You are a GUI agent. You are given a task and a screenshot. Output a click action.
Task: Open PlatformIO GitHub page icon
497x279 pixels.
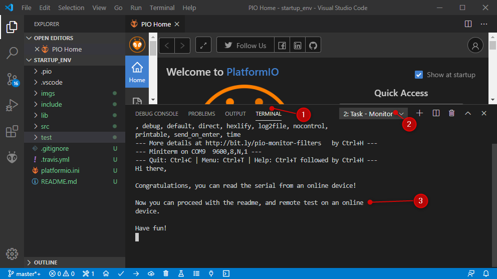click(313, 46)
